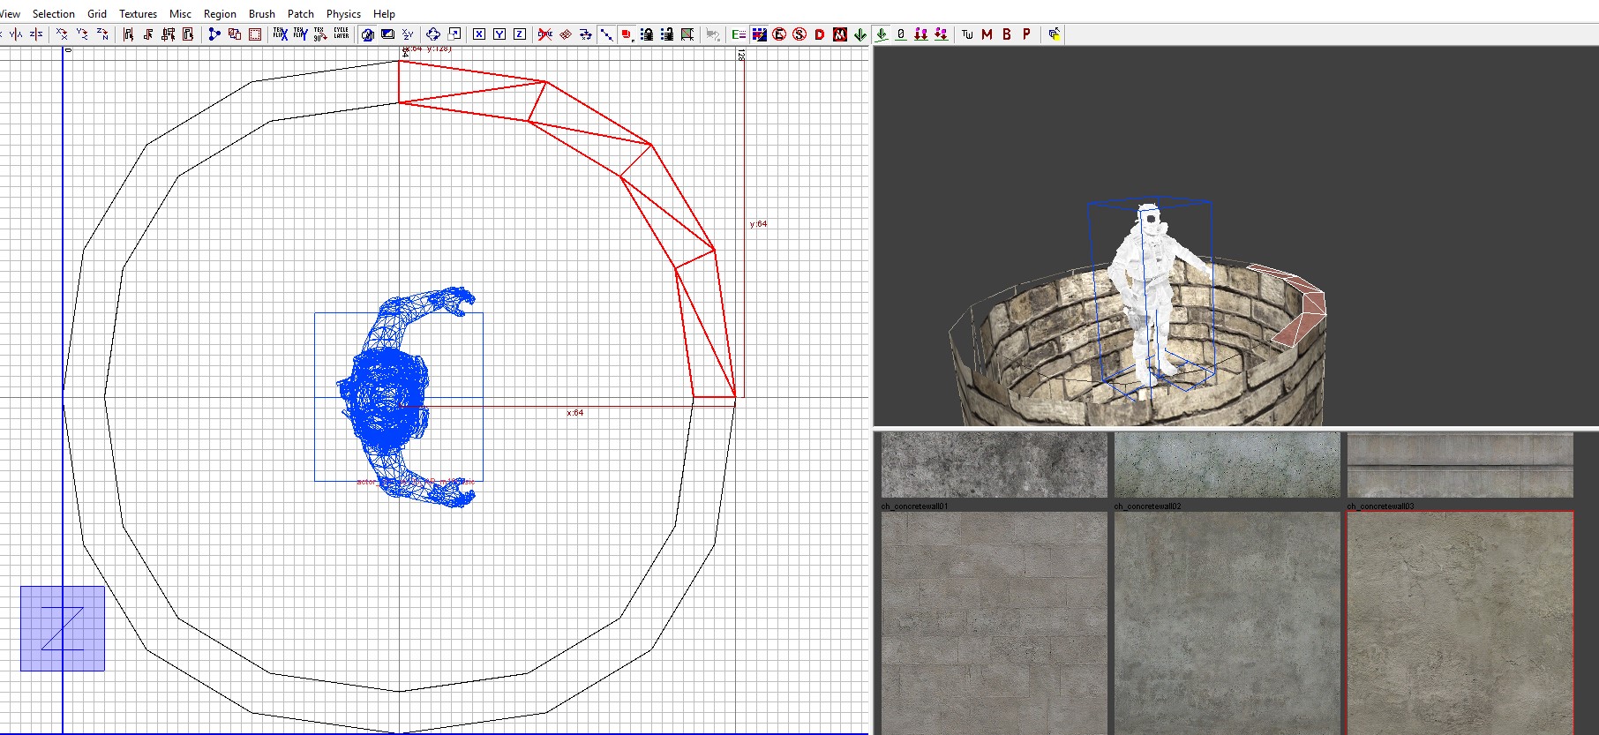Click the red D toolbar icon

[820, 34]
